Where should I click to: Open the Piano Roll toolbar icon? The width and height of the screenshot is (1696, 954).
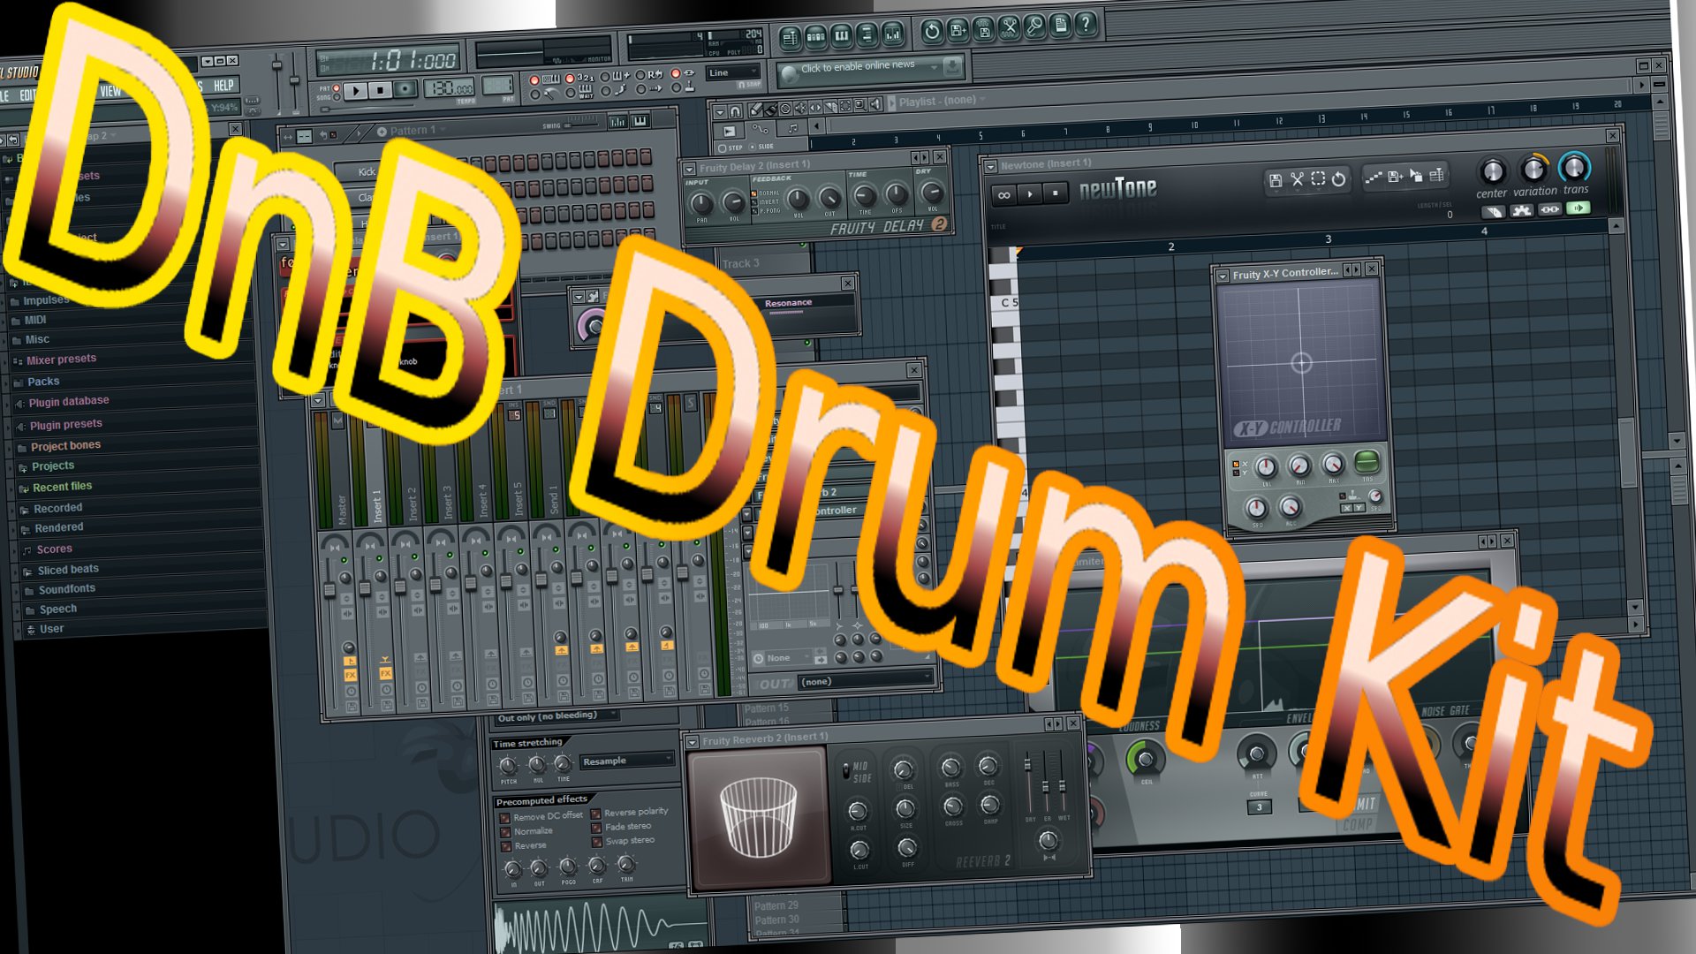pos(842,36)
